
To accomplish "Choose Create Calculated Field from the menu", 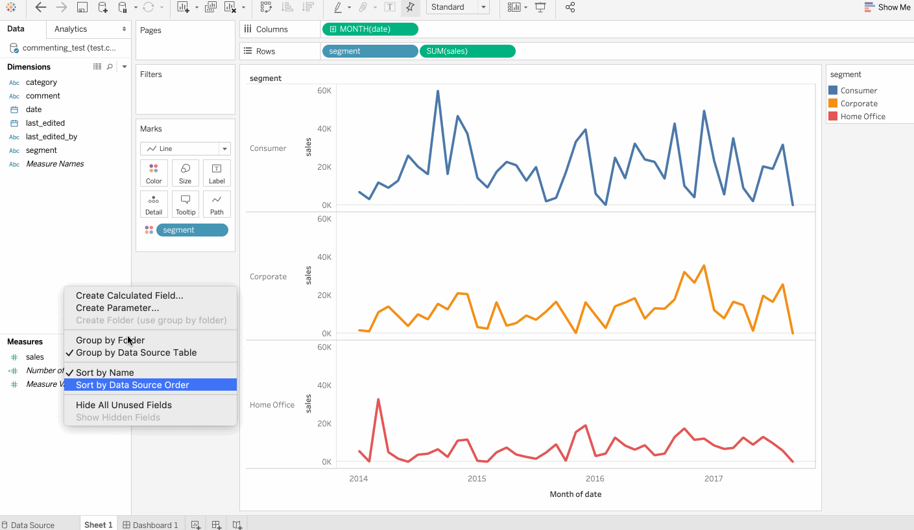I will [129, 295].
